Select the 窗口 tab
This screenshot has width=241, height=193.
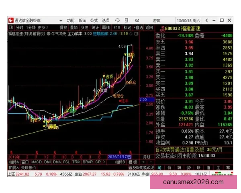point(25,162)
